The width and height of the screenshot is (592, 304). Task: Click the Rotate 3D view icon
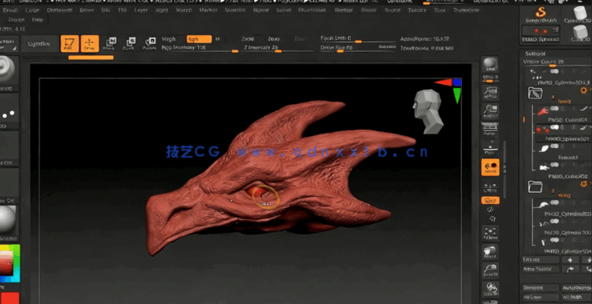490,289
